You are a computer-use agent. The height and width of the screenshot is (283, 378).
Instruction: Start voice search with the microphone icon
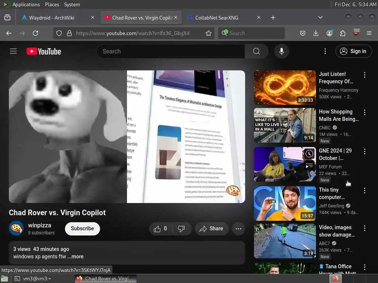tap(282, 51)
